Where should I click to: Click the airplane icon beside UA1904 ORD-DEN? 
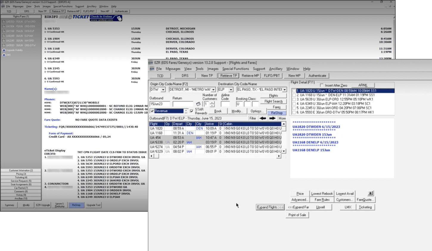point(4,27)
